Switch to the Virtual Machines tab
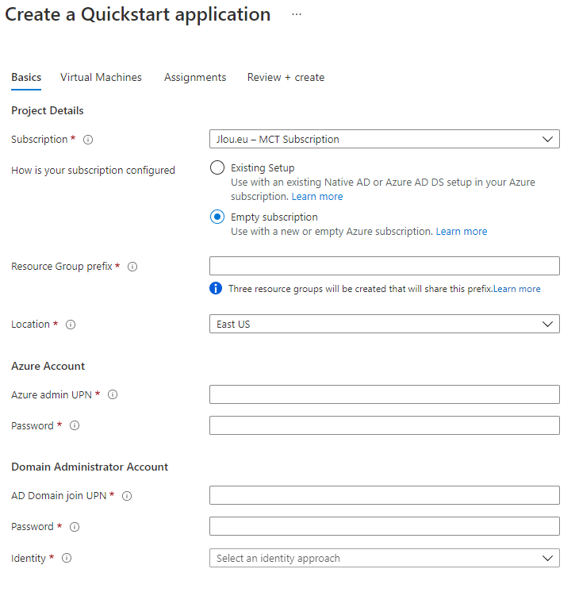 [101, 78]
